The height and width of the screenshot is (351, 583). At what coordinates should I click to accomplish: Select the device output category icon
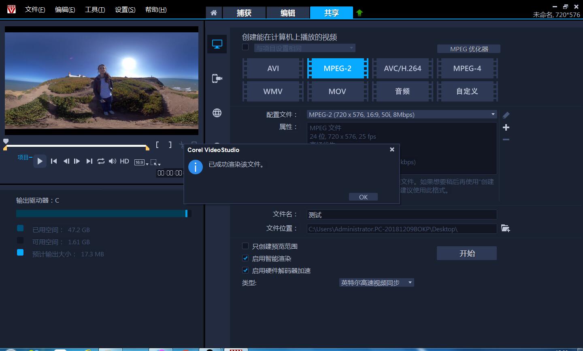coord(217,78)
